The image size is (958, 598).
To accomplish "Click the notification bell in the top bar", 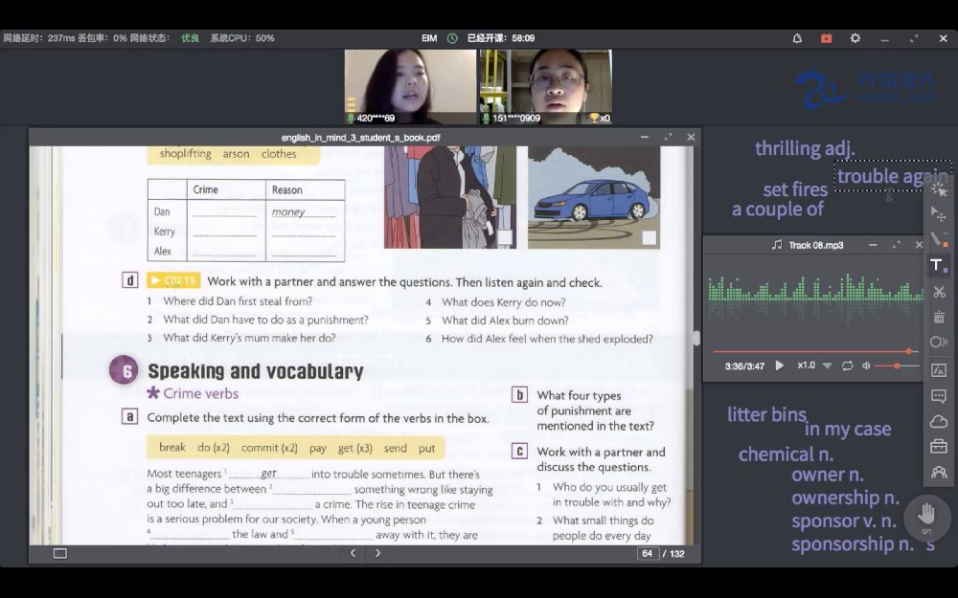I will point(797,38).
